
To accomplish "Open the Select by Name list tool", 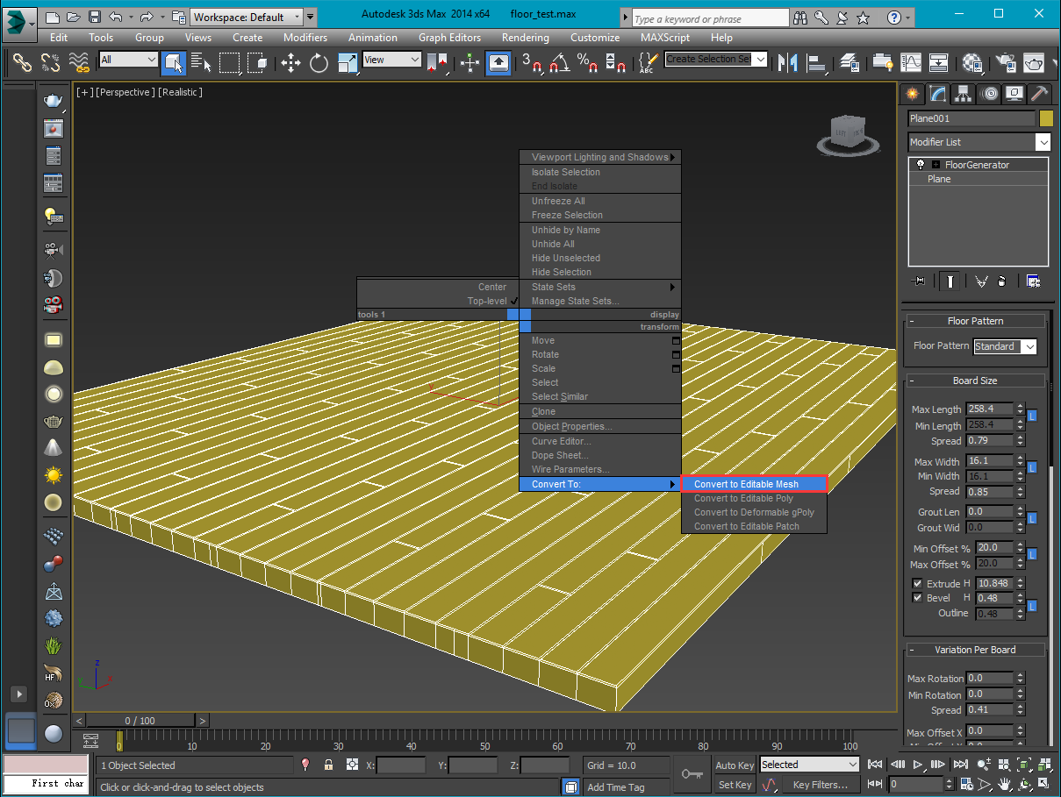I will point(202,62).
